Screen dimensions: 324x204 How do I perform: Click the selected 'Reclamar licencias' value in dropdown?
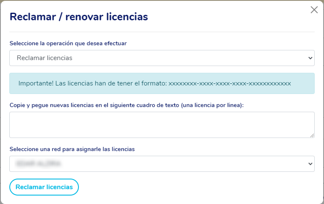[x=45, y=58]
